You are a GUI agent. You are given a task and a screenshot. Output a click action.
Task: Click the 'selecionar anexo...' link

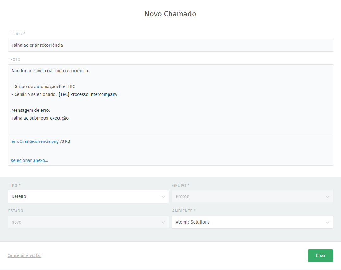[x=29, y=160]
